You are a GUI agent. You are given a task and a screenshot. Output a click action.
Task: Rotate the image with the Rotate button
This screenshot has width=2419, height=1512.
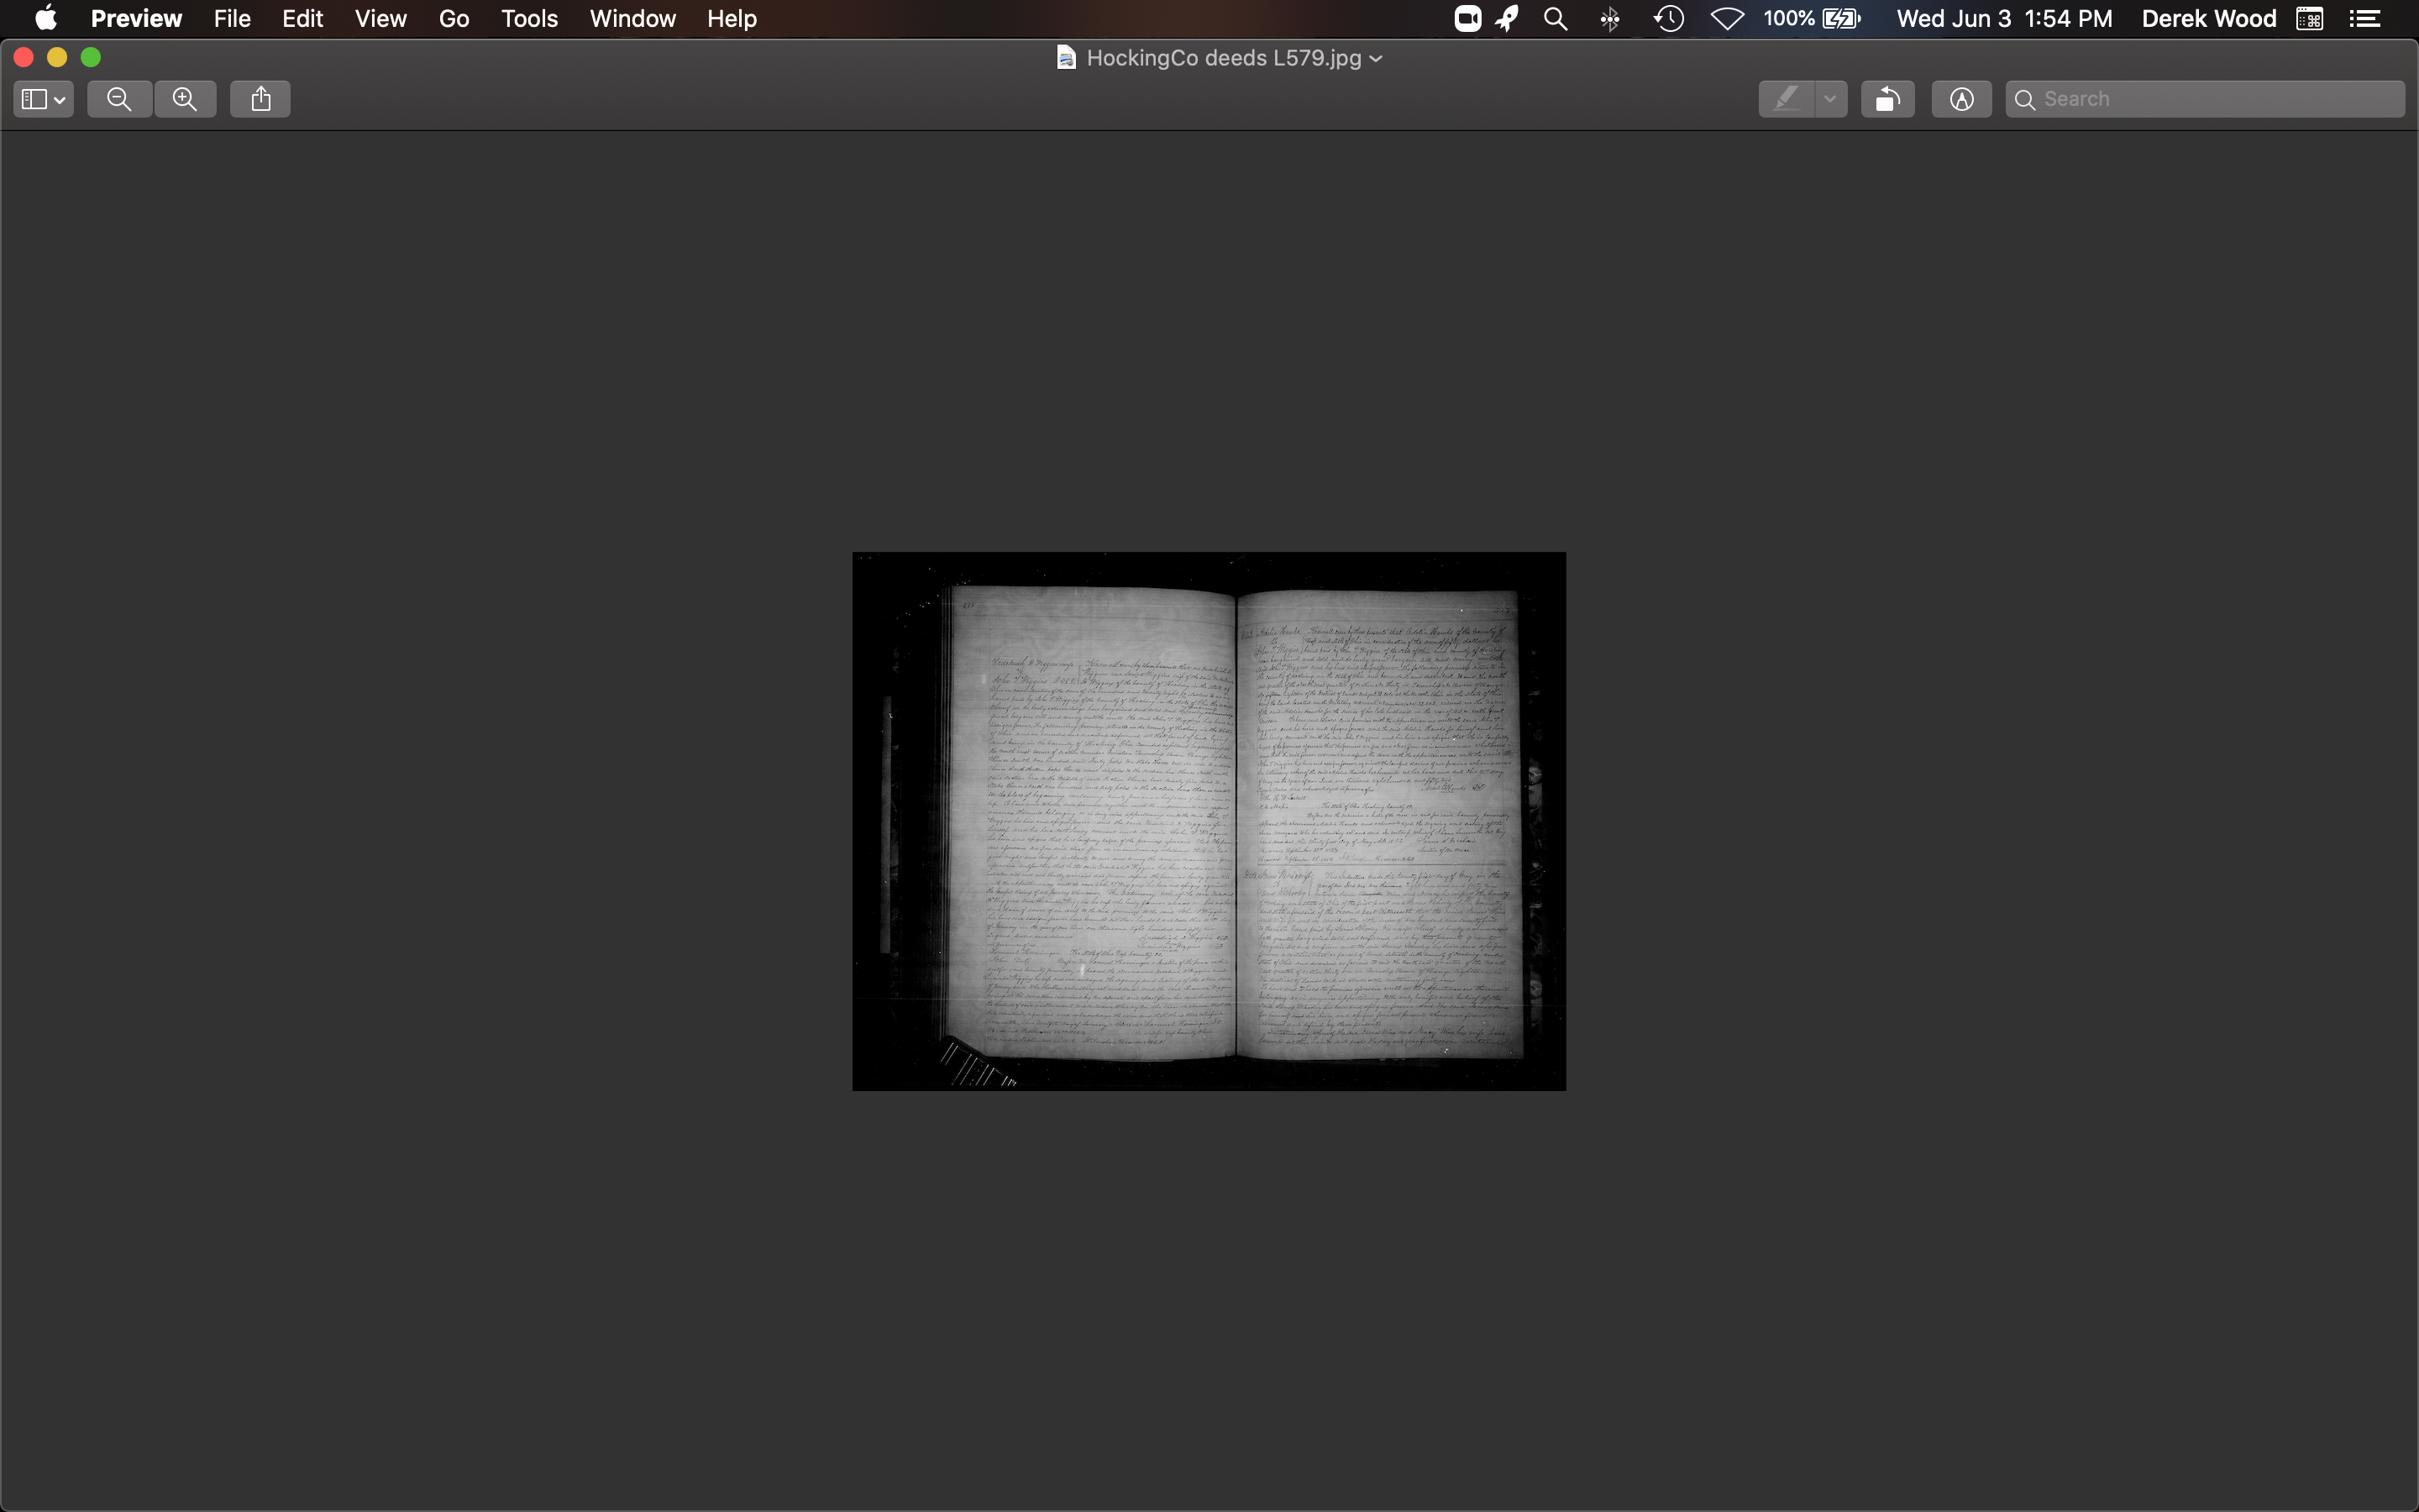(1887, 99)
